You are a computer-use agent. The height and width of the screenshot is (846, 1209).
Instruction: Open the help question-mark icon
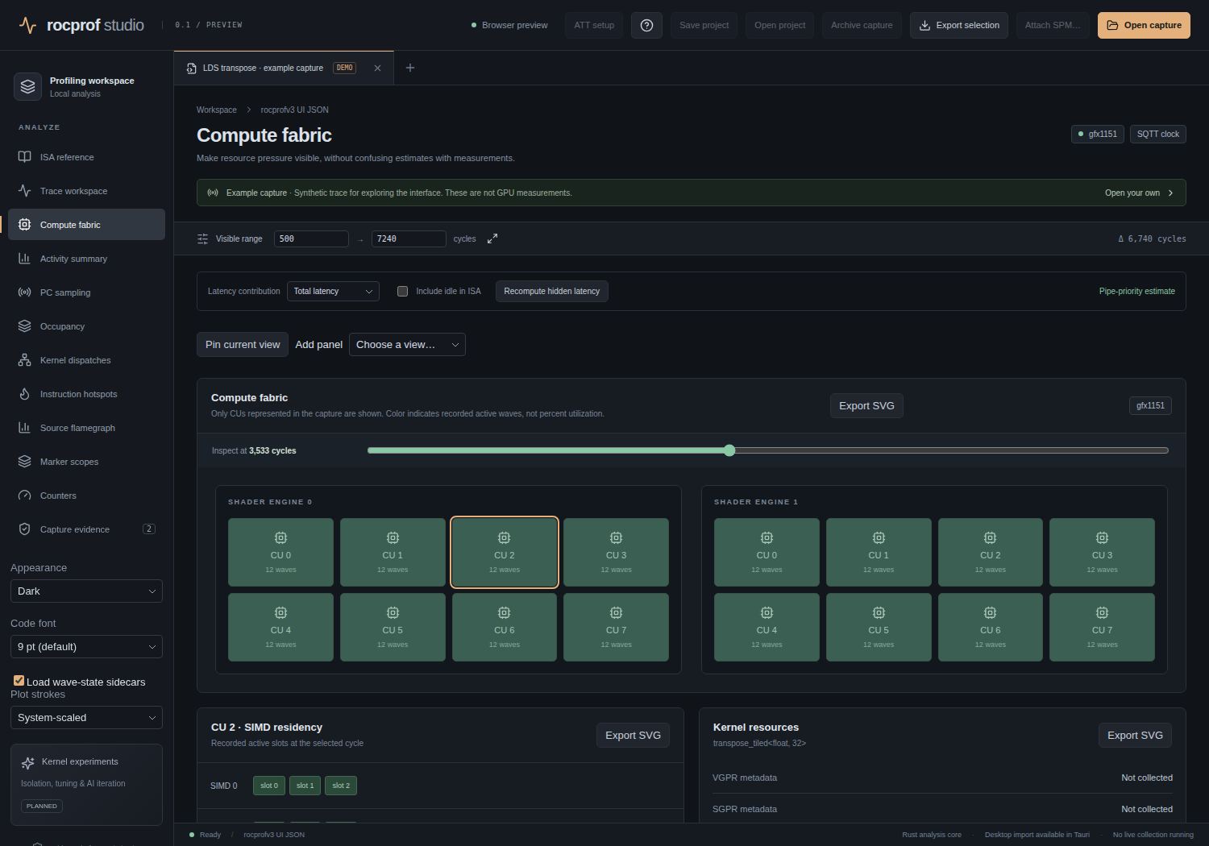[646, 25]
